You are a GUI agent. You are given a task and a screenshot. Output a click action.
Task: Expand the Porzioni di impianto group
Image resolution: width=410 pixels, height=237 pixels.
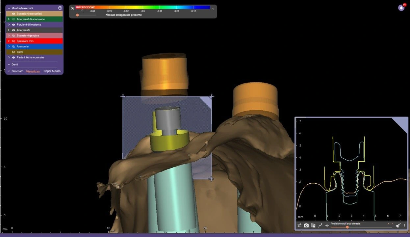coord(9,25)
